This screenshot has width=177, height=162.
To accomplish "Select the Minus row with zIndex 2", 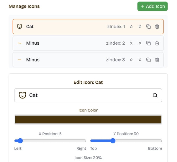I will (x=59, y=43).
